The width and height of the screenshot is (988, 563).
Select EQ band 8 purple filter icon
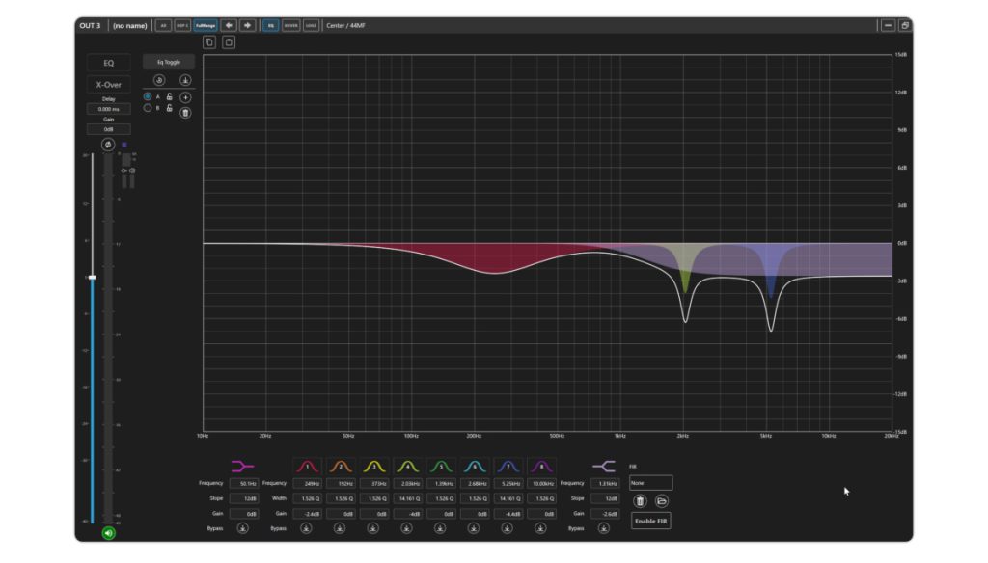click(x=541, y=466)
